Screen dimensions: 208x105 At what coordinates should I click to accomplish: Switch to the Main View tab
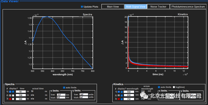pyautogui.click(x=113, y=7)
